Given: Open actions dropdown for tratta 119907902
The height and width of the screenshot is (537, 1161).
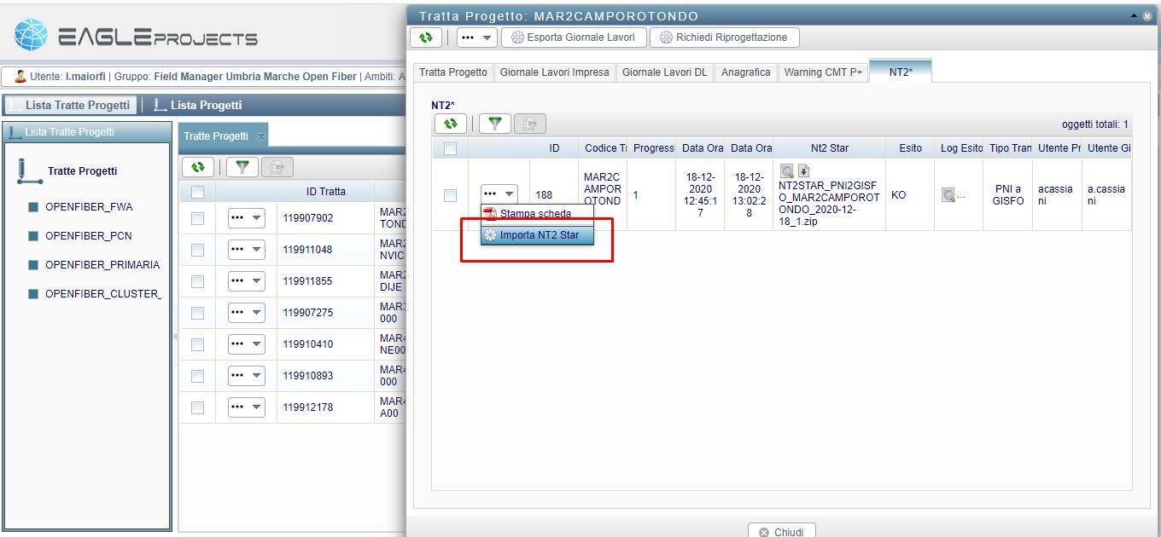Looking at the screenshot, I should (x=247, y=218).
